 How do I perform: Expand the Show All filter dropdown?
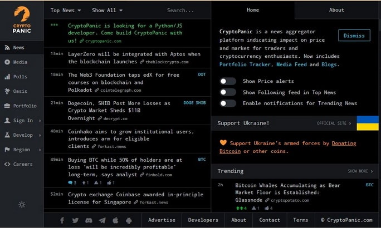[107, 11]
